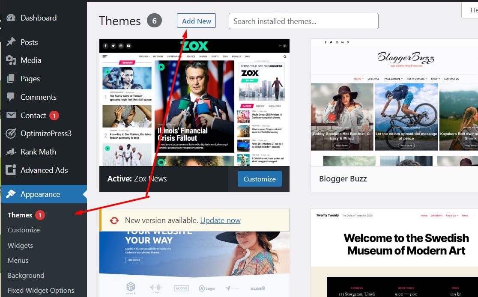Click the themes count badge 6

[x=154, y=21]
